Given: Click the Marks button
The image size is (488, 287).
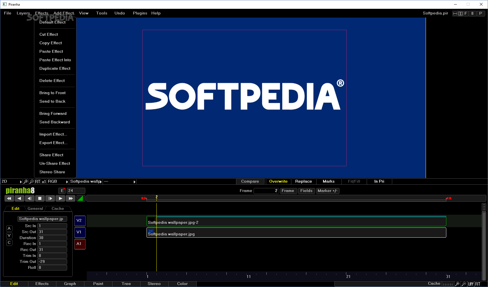Looking at the screenshot, I should 328,182.
